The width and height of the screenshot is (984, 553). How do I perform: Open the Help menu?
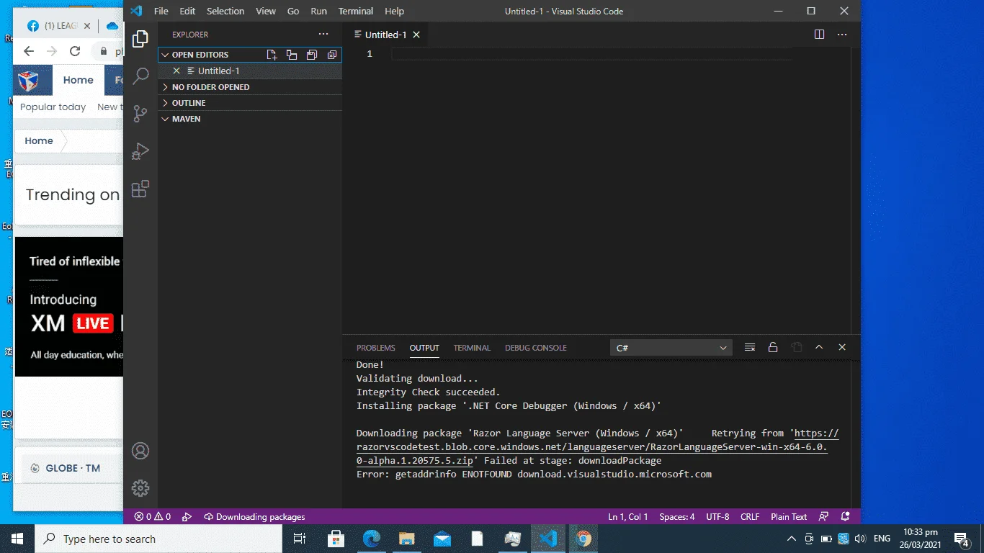click(394, 11)
